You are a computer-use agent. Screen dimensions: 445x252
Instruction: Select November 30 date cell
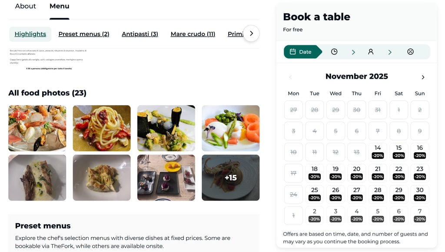(419, 194)
